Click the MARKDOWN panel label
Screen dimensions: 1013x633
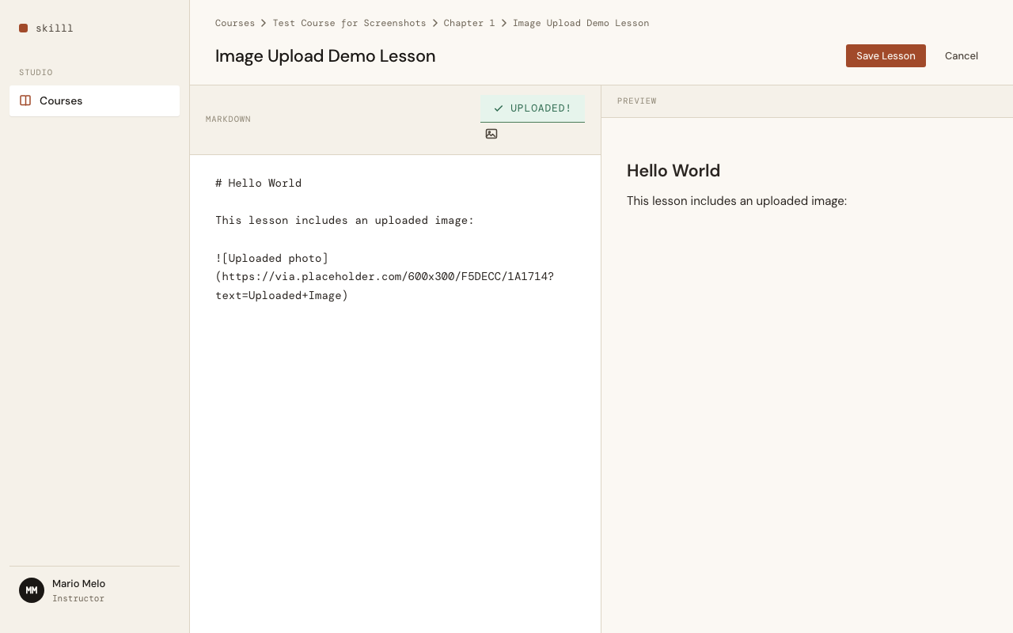(x=228, y=119)
